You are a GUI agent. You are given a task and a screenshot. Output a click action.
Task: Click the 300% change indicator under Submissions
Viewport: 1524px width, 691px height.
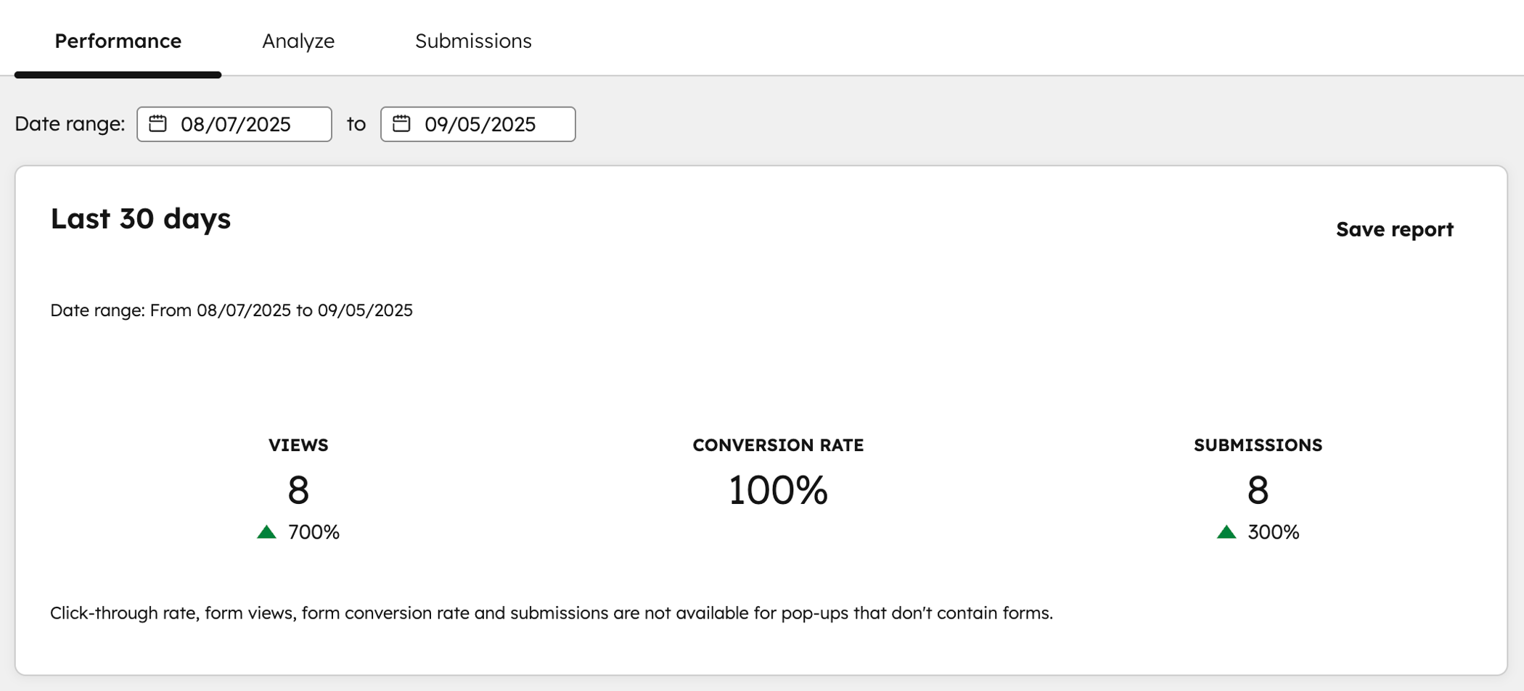coord(1271,531)
